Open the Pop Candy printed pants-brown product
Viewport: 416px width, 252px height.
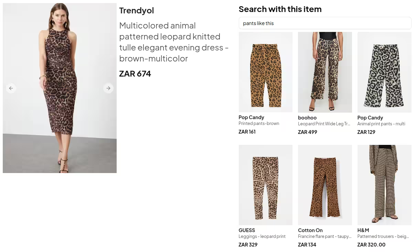(x=265, y=72)
